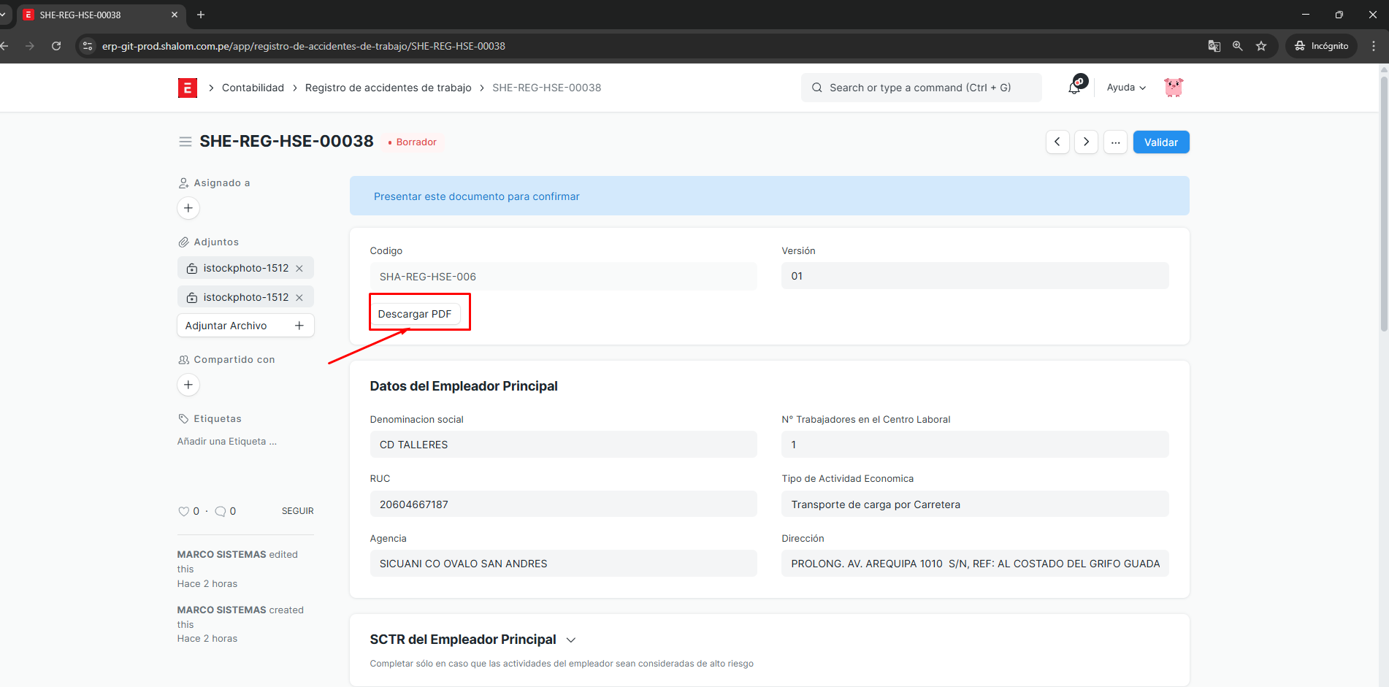Open Registro de accidentes de trabajo breadcrumb
The height and width of the screenshot is (687, 1389).
tap(388, 88)
